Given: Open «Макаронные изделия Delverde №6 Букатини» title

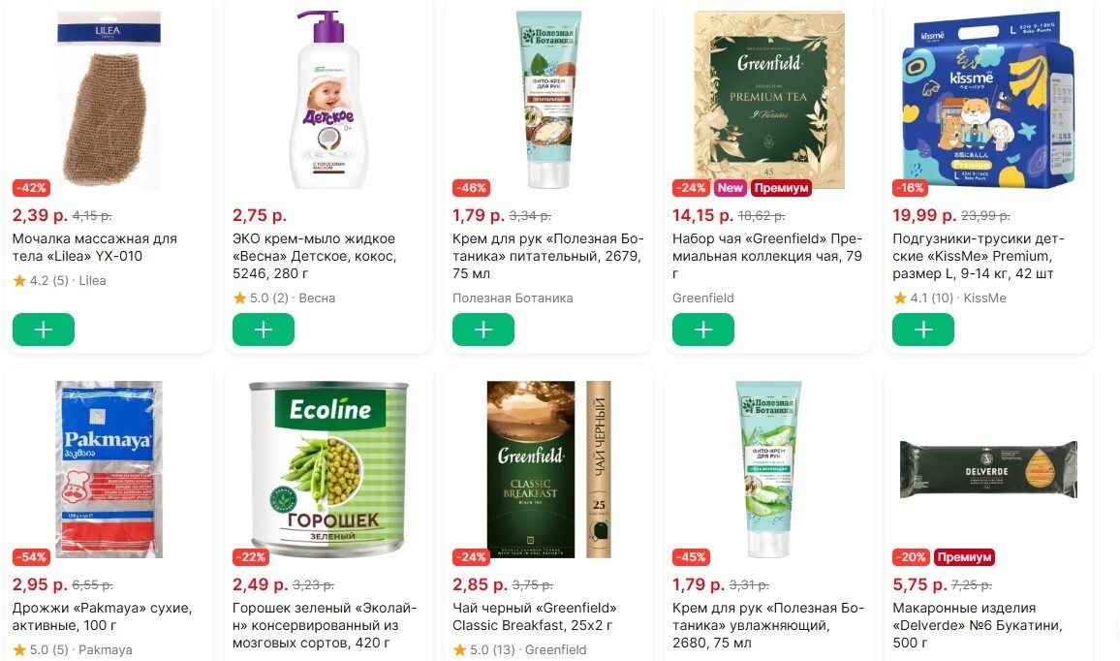Looking at the screenshot, I should pyautogui.click(x=978, y=625).
